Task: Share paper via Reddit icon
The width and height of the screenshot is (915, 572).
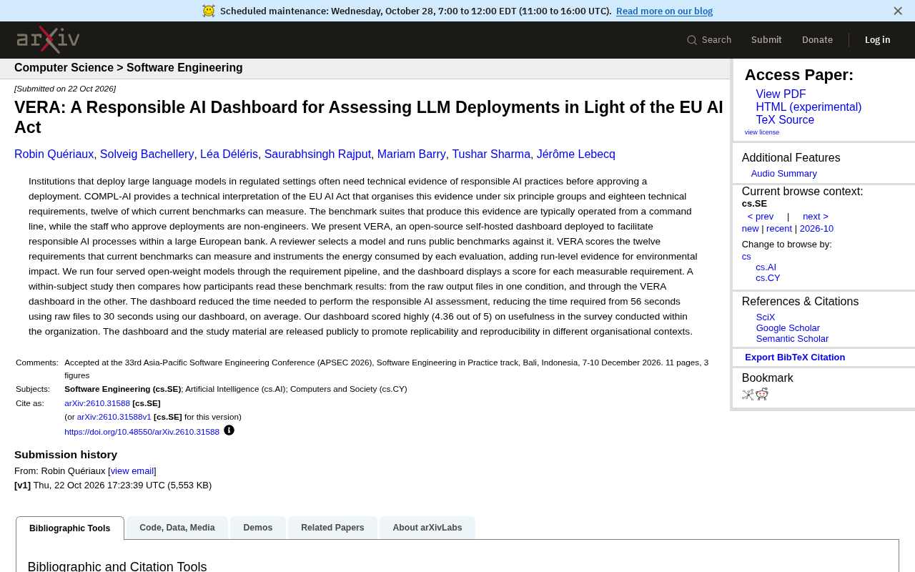Action: click(762, 394)
